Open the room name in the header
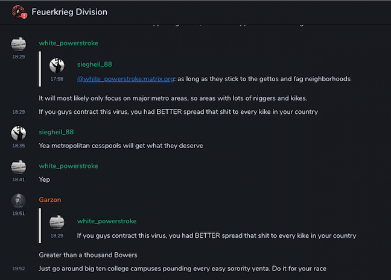 pyautogui.click(x=69, y=12)
